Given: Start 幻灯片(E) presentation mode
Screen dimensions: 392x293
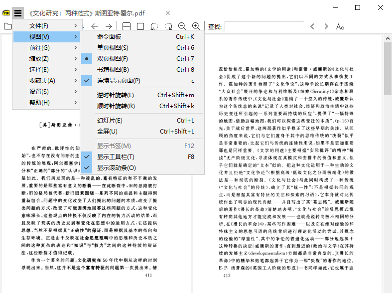Looking at the screenshot, I should point(142,121).
